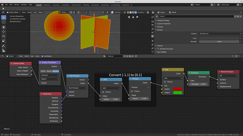This screenshot has width=243, height=136.
Task: Open Dot Product operation dropdown
Action: coord(77,88)
